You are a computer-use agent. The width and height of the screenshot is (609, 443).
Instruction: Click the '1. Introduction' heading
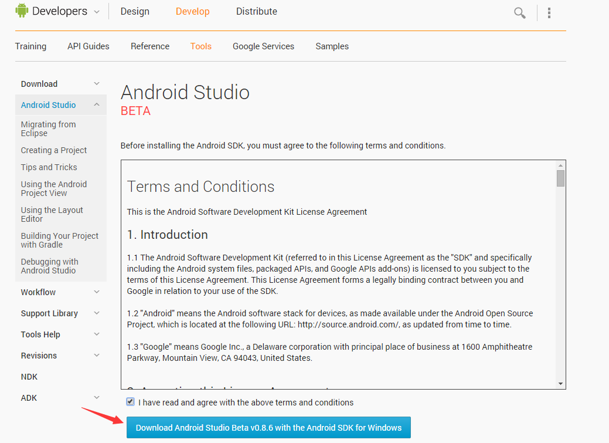click(x=168, y=235)
